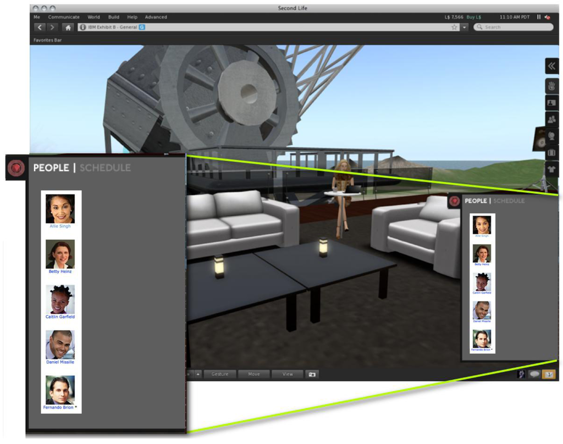Screen dimensions: 563x444
Task: Click Betty Heinz name in large panel
Action: 60,272
